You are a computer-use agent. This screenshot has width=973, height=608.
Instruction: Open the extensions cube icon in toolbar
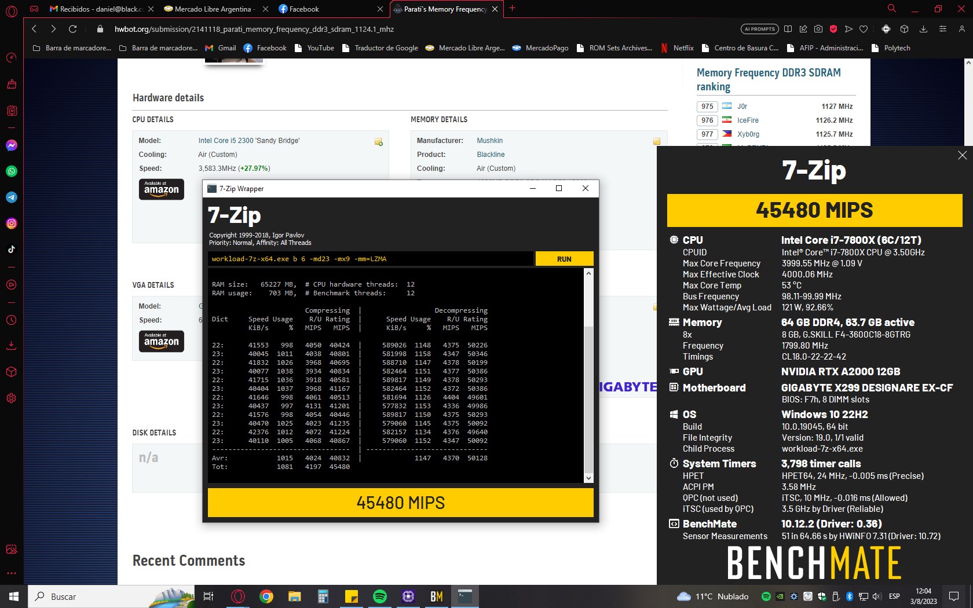905,29
